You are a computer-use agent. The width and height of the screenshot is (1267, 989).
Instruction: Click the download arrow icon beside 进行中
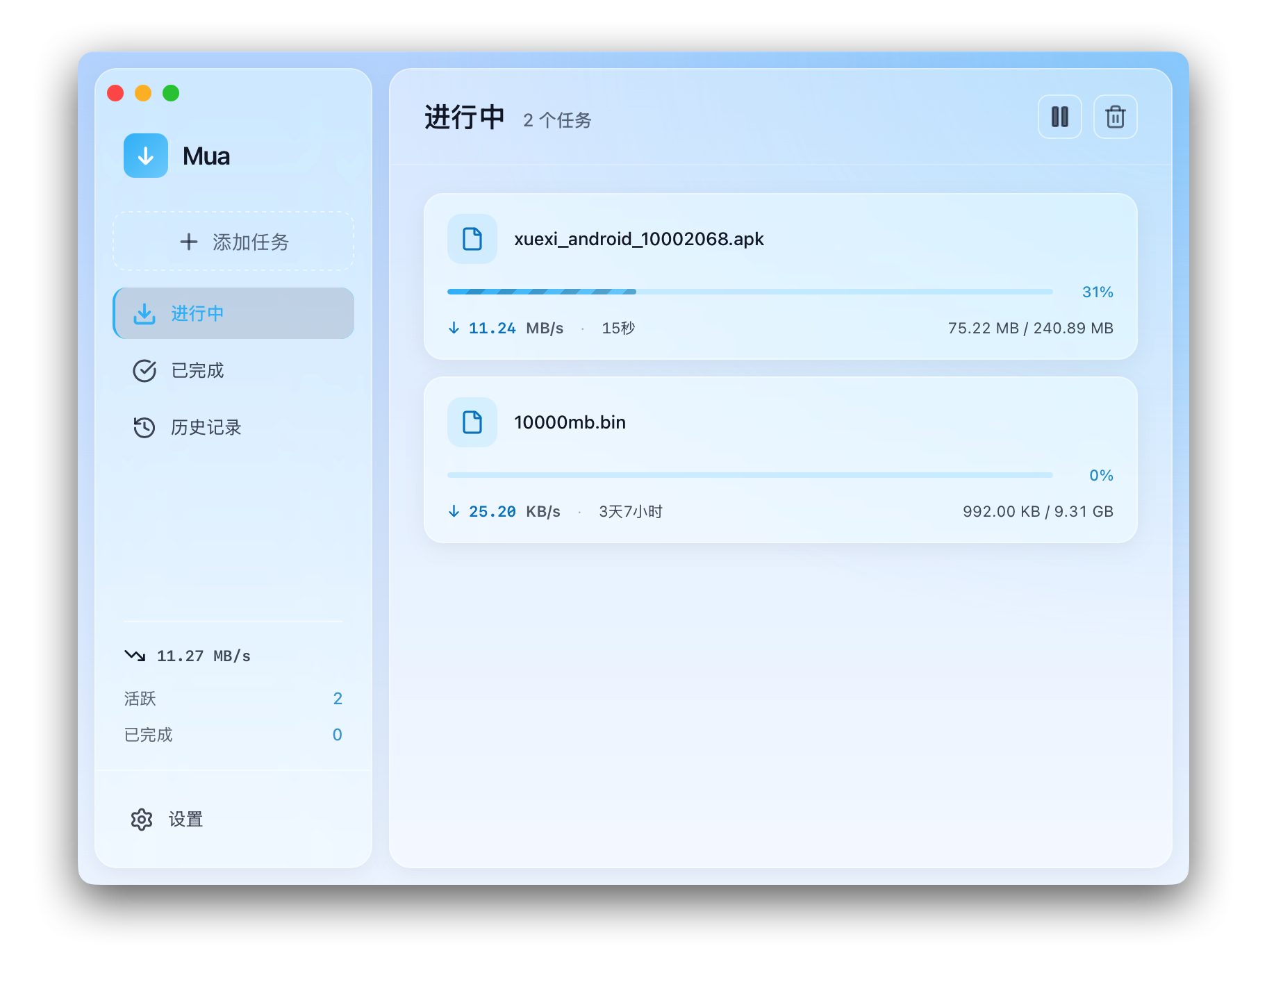point(144,313)
